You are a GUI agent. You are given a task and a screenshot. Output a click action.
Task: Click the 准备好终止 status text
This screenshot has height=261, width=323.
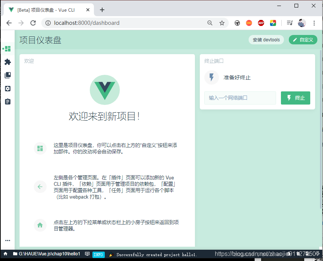(x=237, y=77)
